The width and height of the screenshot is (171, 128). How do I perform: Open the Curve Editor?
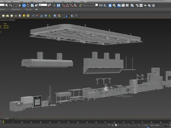[123, 5]
